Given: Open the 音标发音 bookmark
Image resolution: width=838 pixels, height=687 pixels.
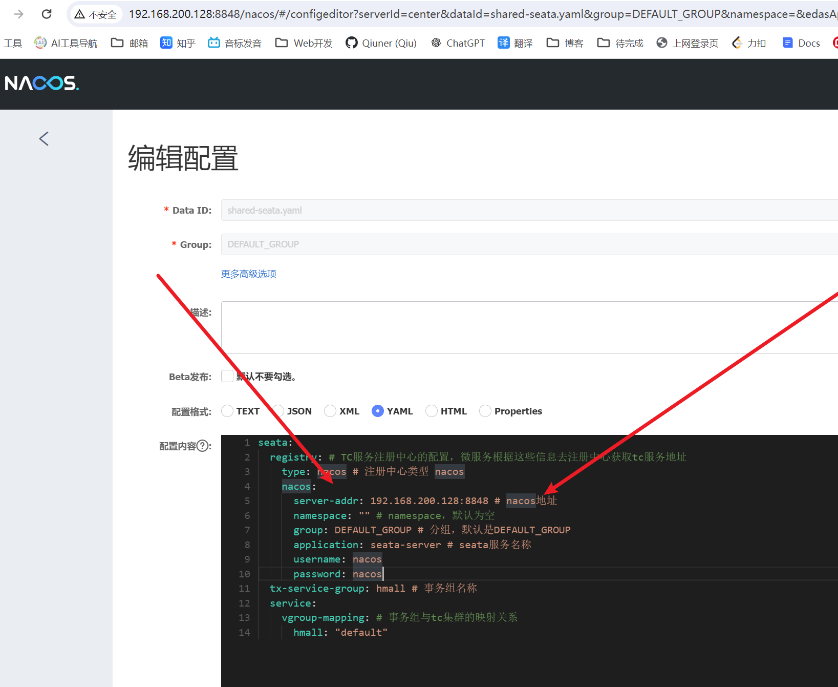Looking at the screenshot, I should (x=234, y=43).
